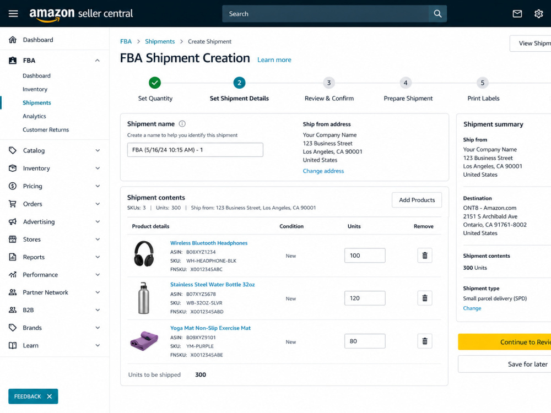This screenshot has width=551, height=413.
Task: Select Shipments in FBA submenu
Action: click(x=37, y=102)
